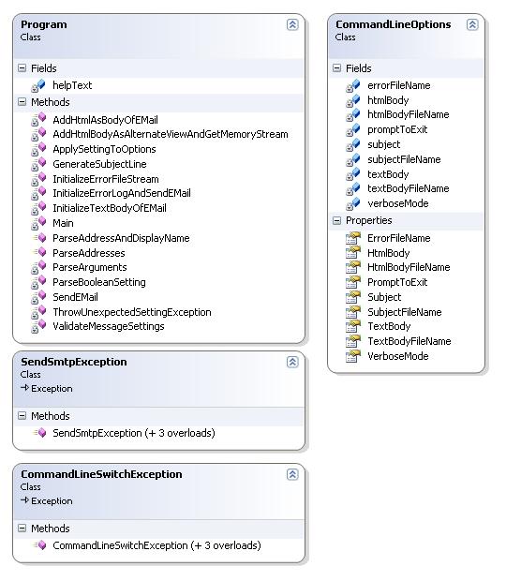
Task: Click the method icon beside ApplySettingToOptions
Action: pyautogui.click(x=38, y=149)
